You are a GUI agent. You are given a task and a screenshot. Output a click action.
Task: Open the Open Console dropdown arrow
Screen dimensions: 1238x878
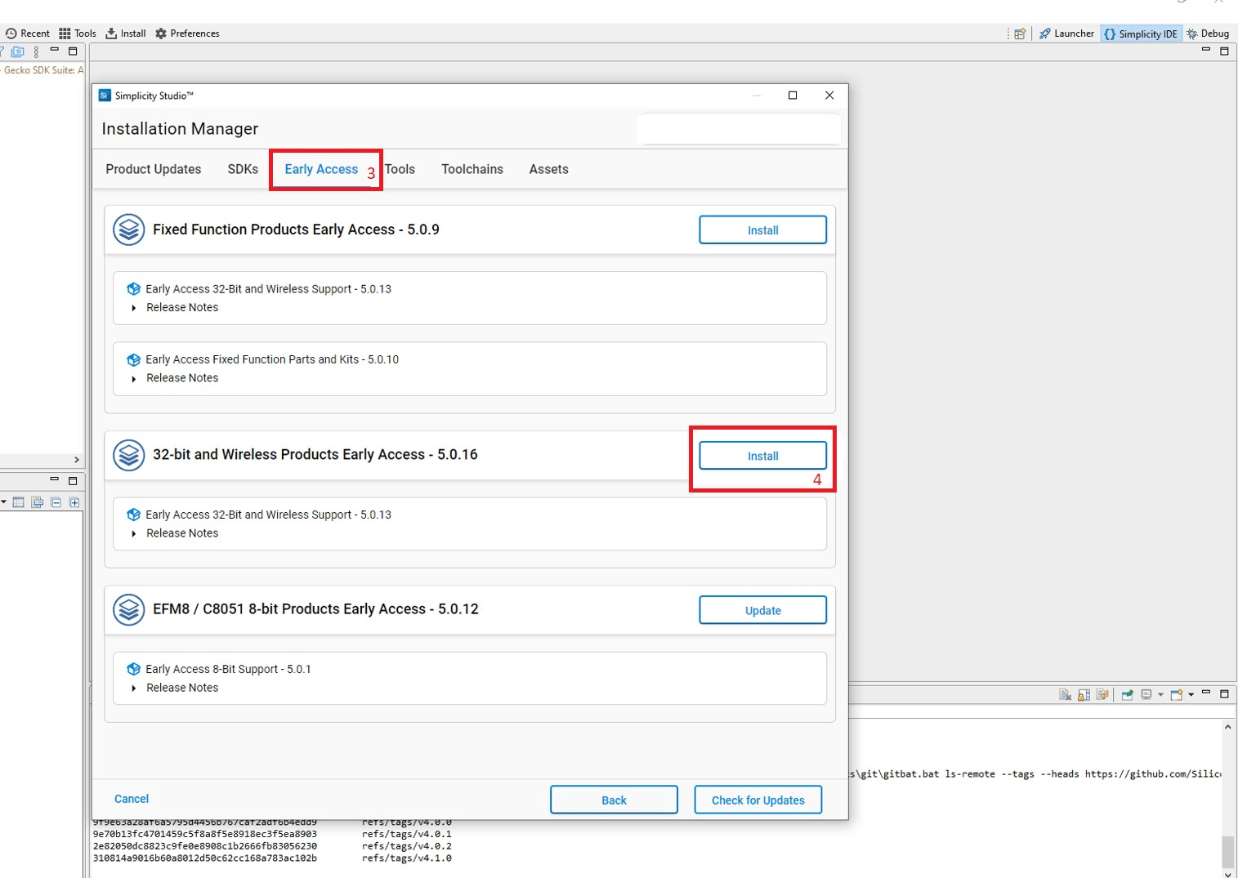(1191, 695)
